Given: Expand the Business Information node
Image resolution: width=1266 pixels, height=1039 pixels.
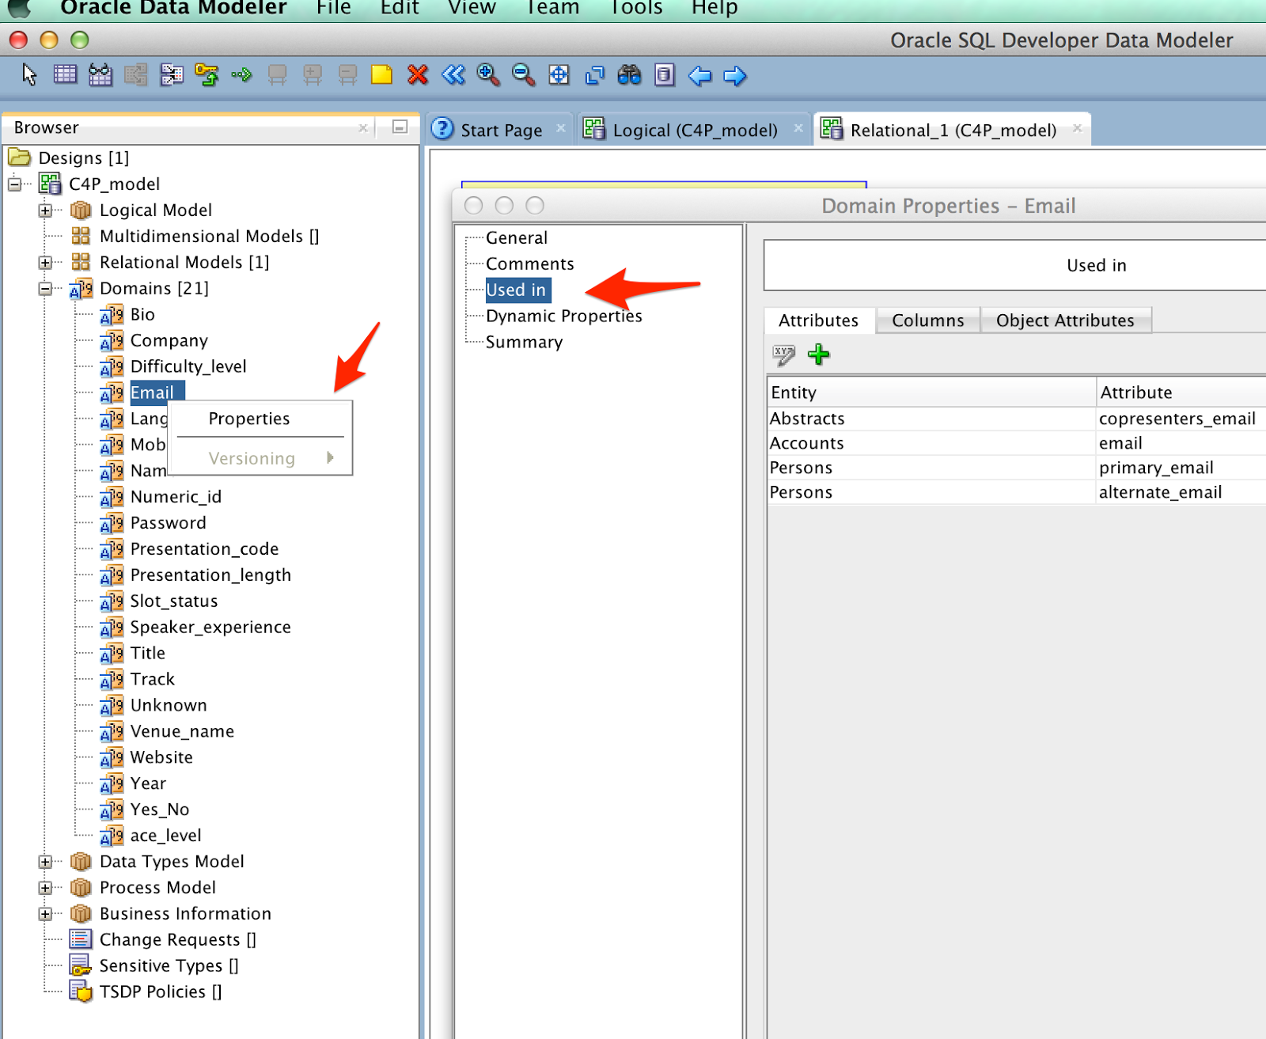Looking at the screenshot, I should tap(45, 914).
